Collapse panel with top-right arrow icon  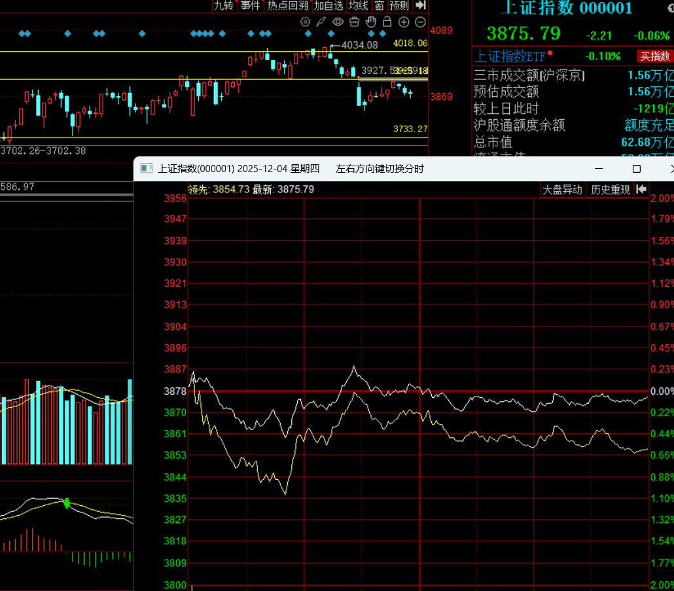[421, 6]
